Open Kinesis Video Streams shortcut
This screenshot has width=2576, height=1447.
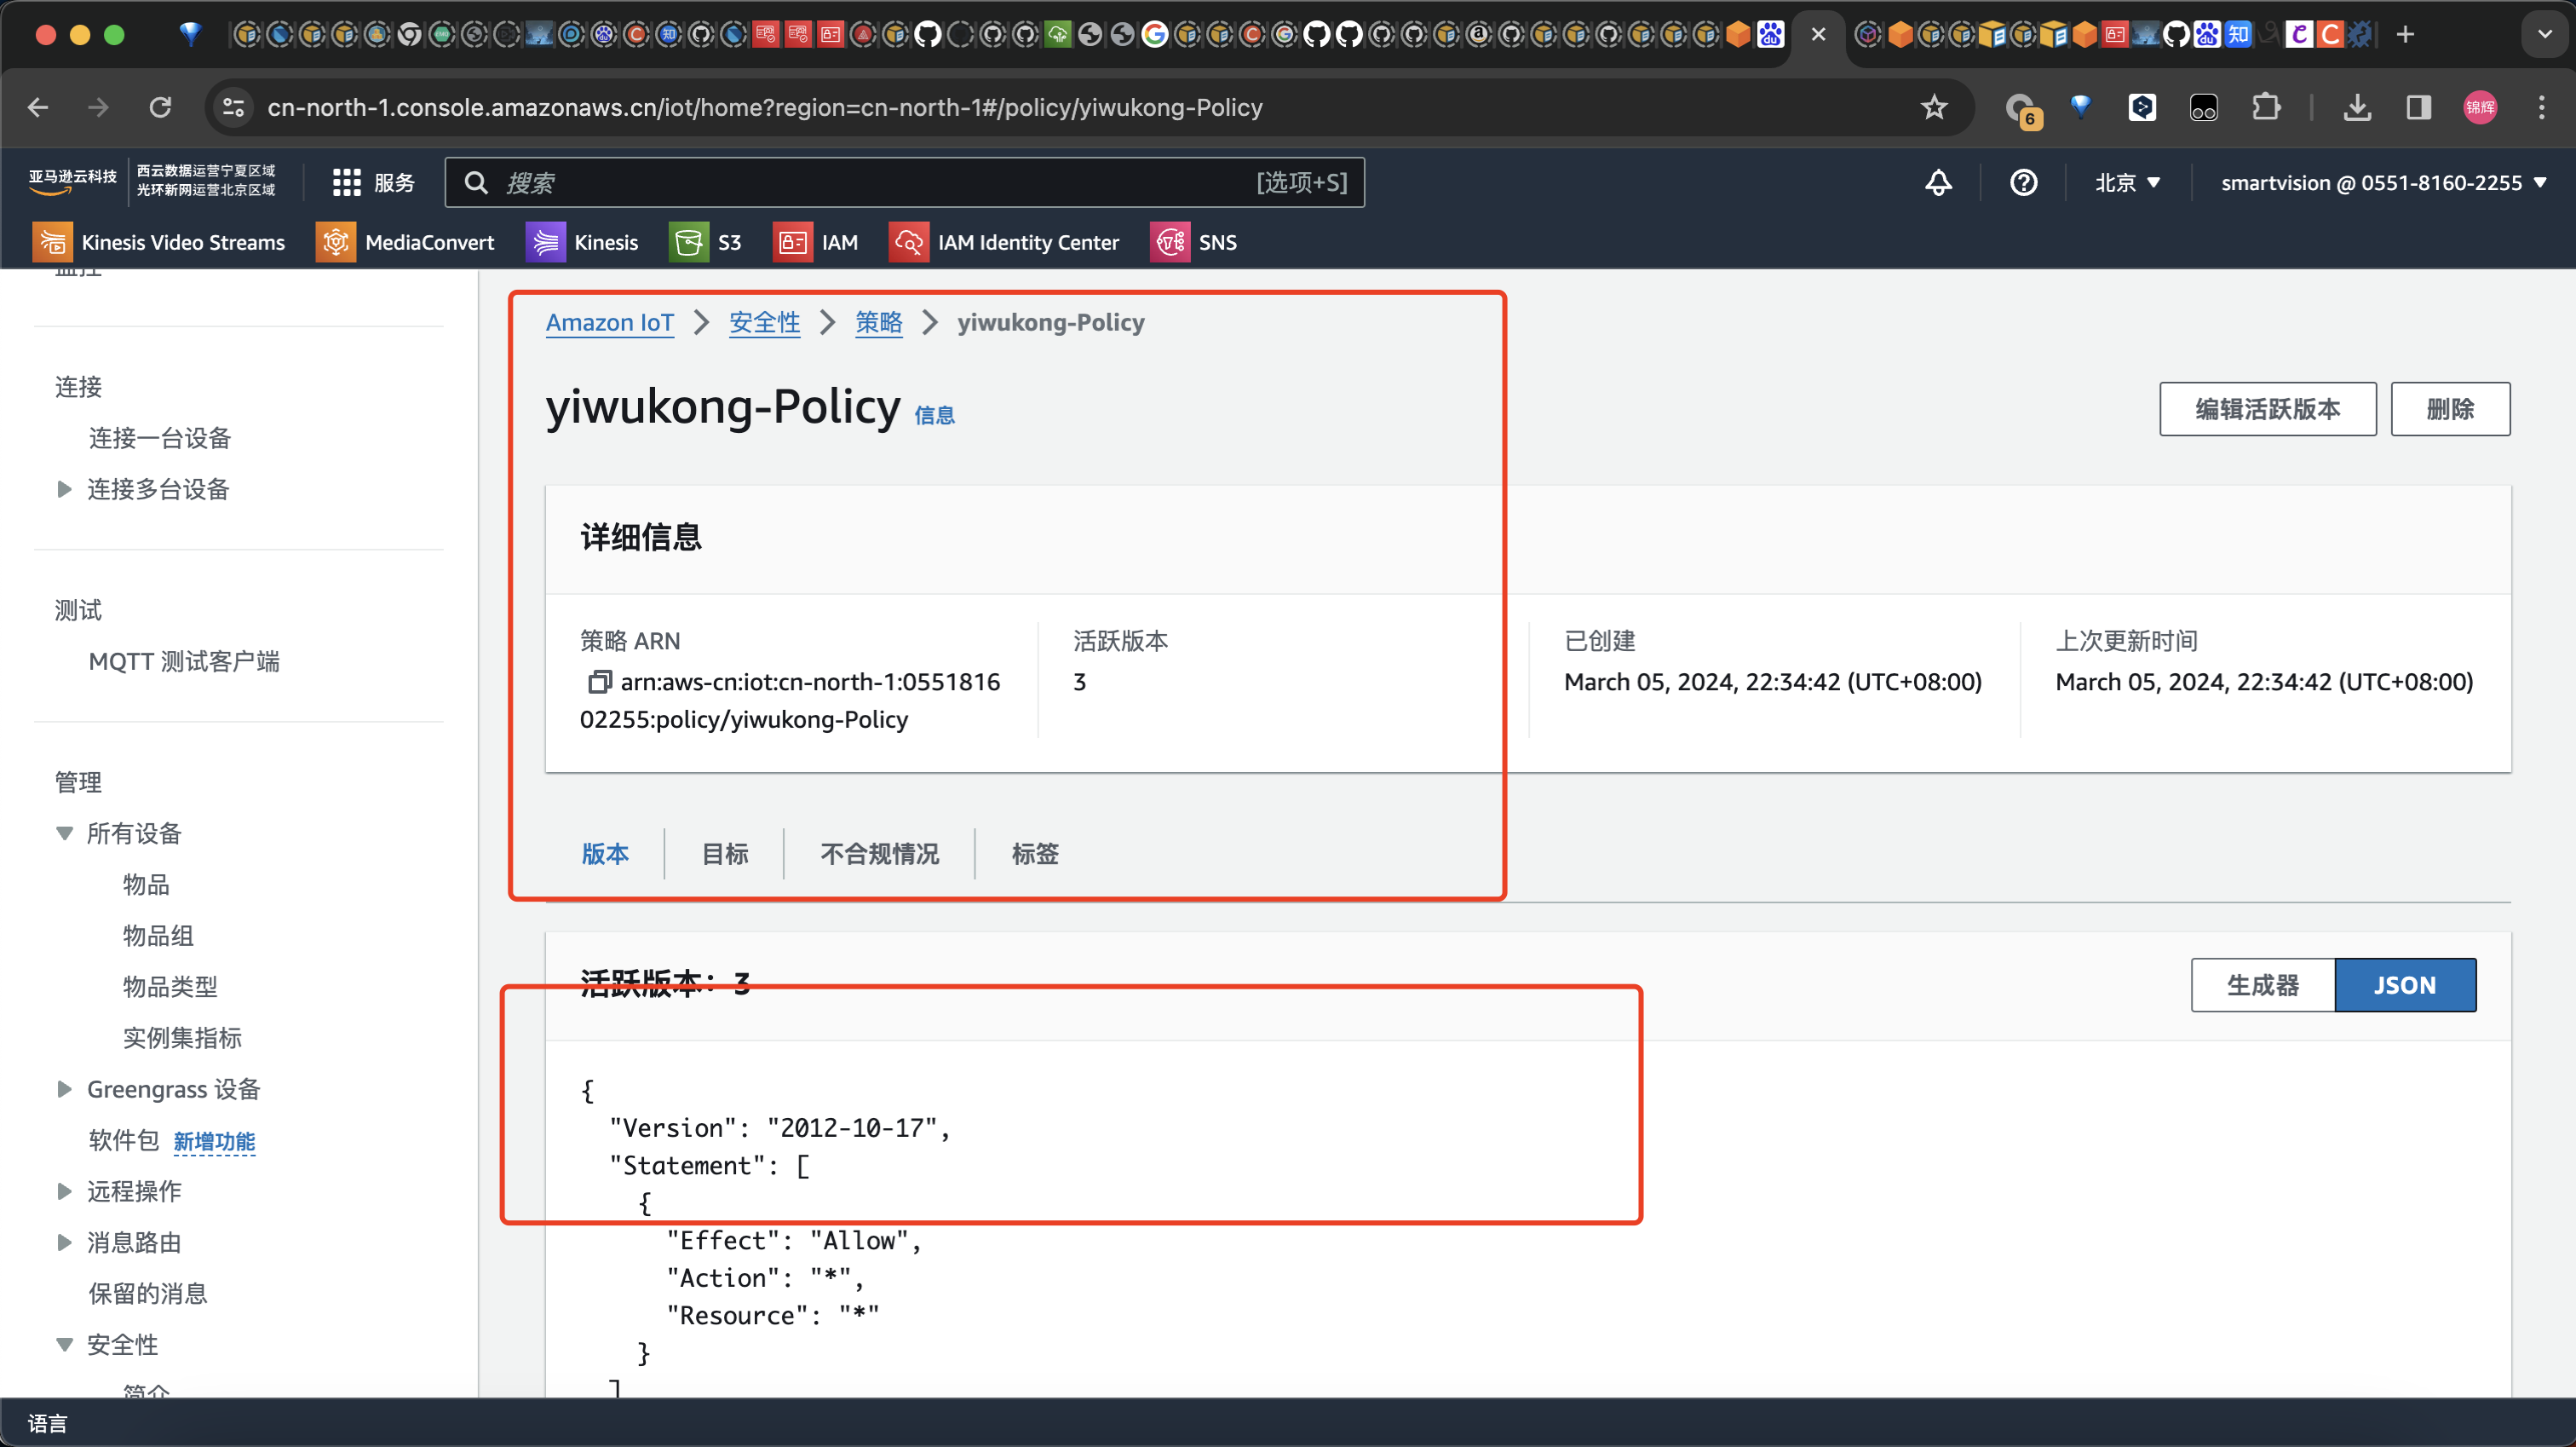[159, 242]
